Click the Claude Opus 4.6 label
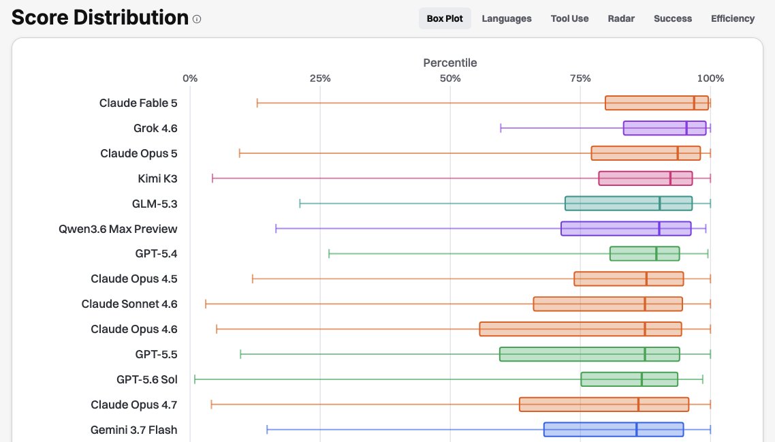The height and width of the screenshot is (442, 775). 134,329
